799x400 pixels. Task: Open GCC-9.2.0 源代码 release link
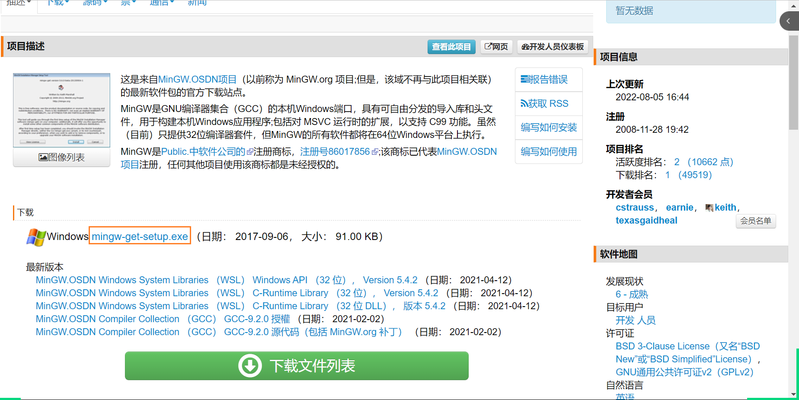click(219, 332)
